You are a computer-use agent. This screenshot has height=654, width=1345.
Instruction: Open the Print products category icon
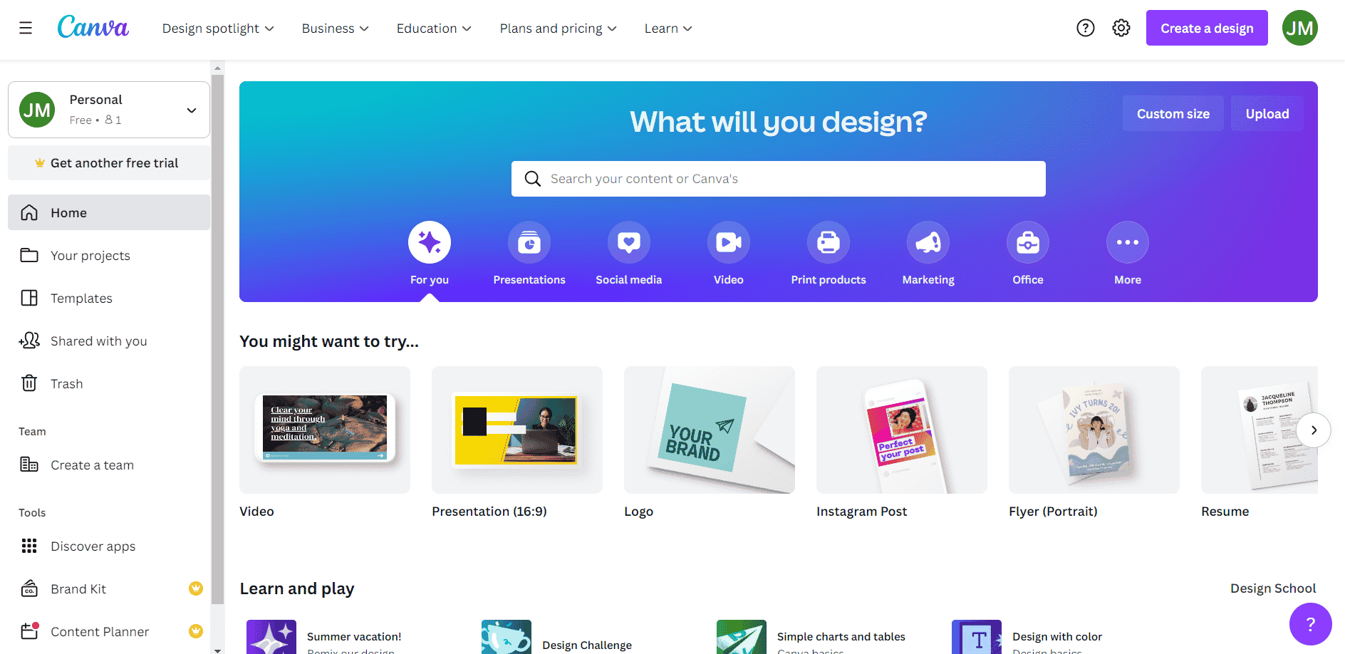(x=828, y=242)
